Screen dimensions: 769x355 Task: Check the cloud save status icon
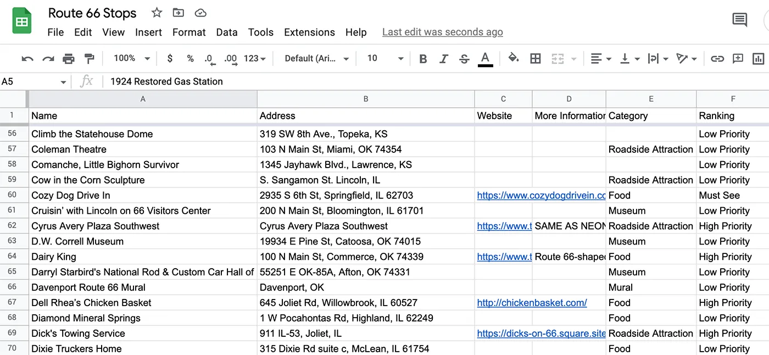click(200, 13)
